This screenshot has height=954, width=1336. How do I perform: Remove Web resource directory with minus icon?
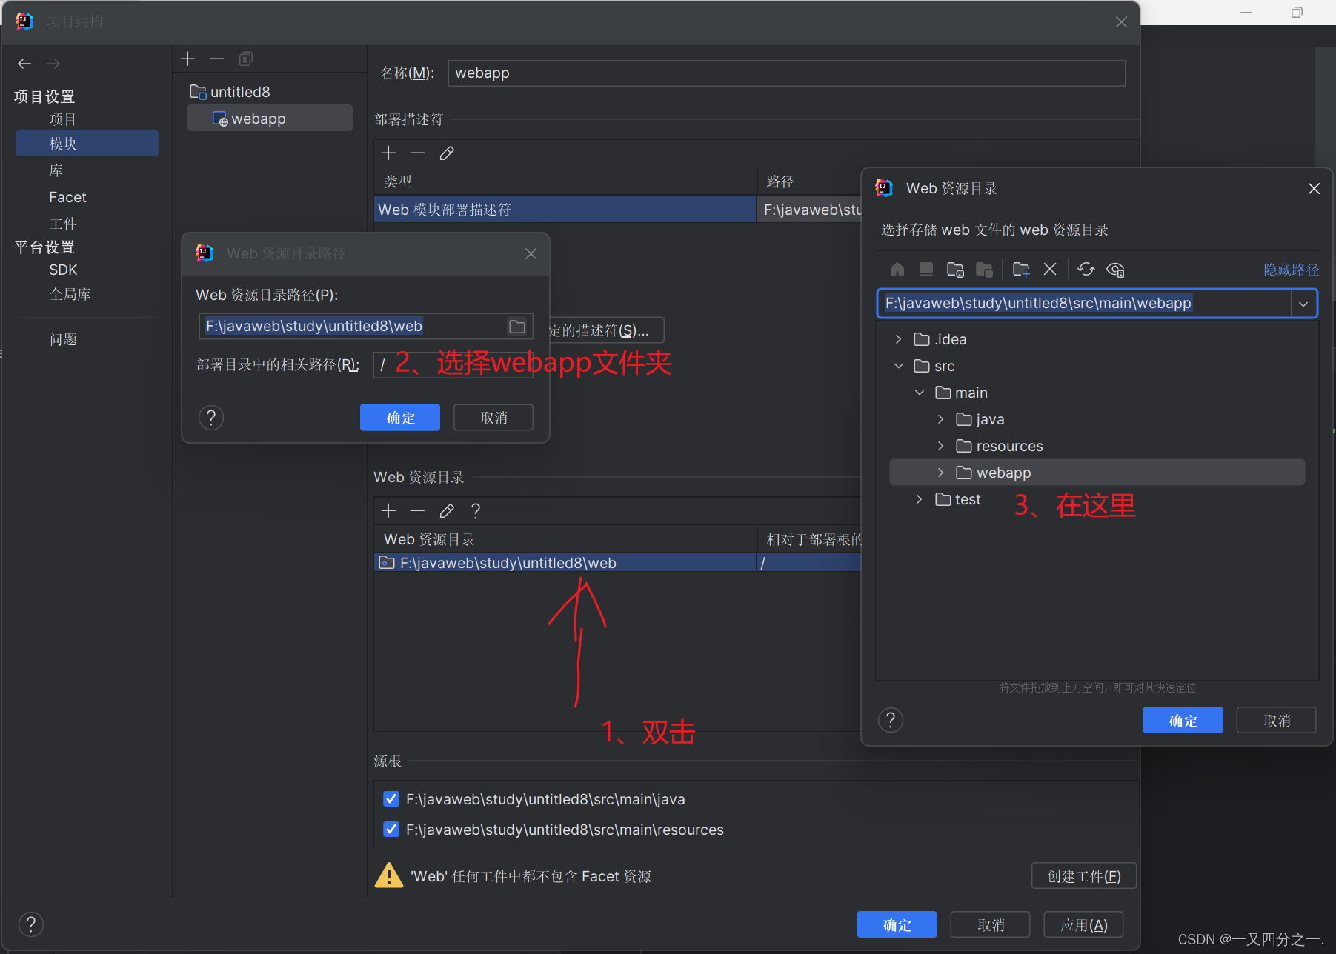[417, 510]
